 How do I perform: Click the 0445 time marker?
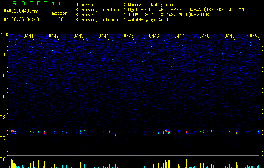[129, 36]
